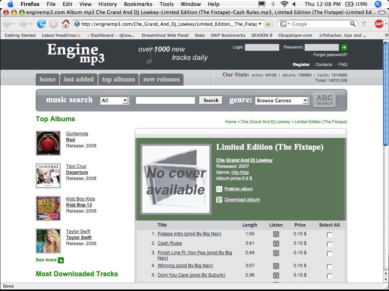Viewport: 389px width, 291px height.
Task: Open the back button history dropdown
Action: tap(14, 24)
